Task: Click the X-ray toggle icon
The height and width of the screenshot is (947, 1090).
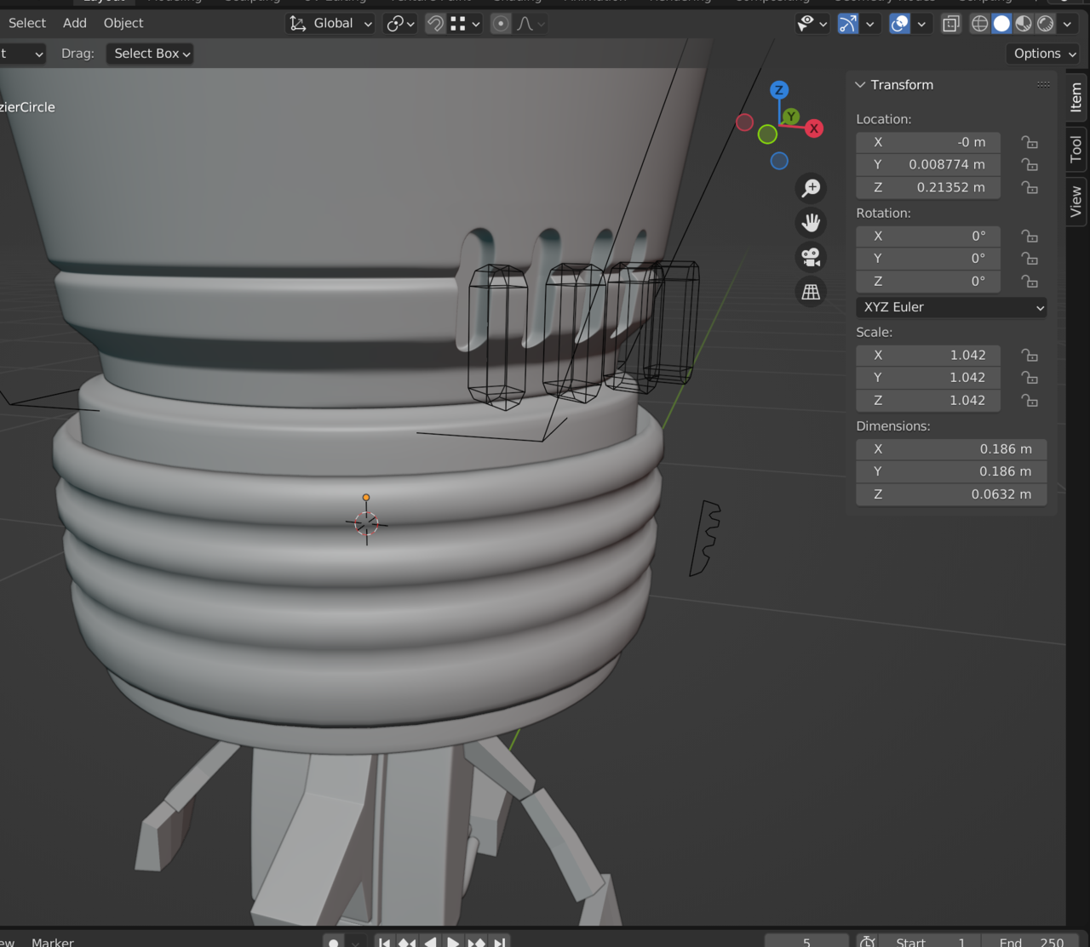Action: [950, 24]
